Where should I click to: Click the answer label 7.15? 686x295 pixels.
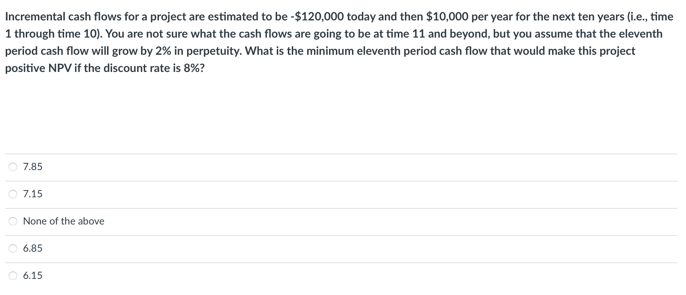[x=33, y=194]
